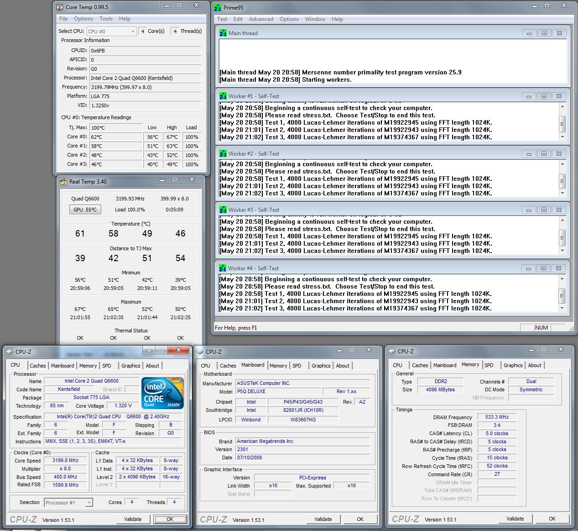The width and height of the screenshot is (578, 531).
Task: Click the 4096 MBytes size field
Action: (441, 389)
